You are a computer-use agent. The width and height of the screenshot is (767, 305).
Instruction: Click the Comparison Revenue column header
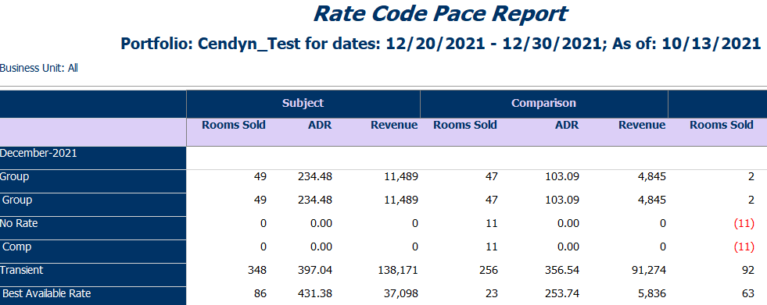(x=642, y=125)
